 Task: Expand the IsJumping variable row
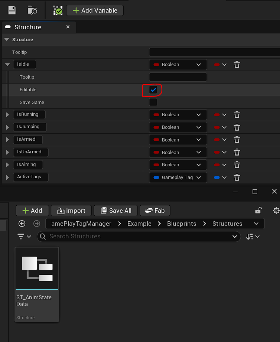[x=7, y=127]
